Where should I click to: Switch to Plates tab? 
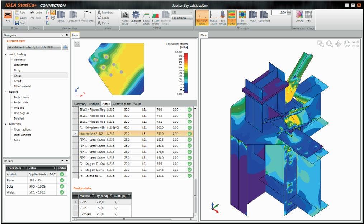(x=106, y=104)
